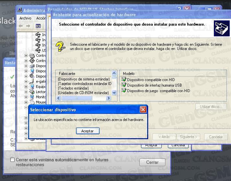The width and height of the screenshot is (231, 181).
Task: Expand the first Dispos tree node
Action: (x=26, y=66)
